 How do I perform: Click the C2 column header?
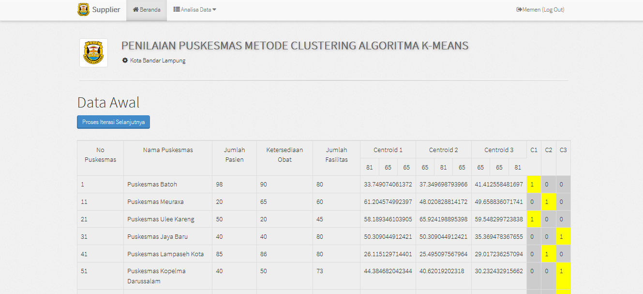point(549,158)
